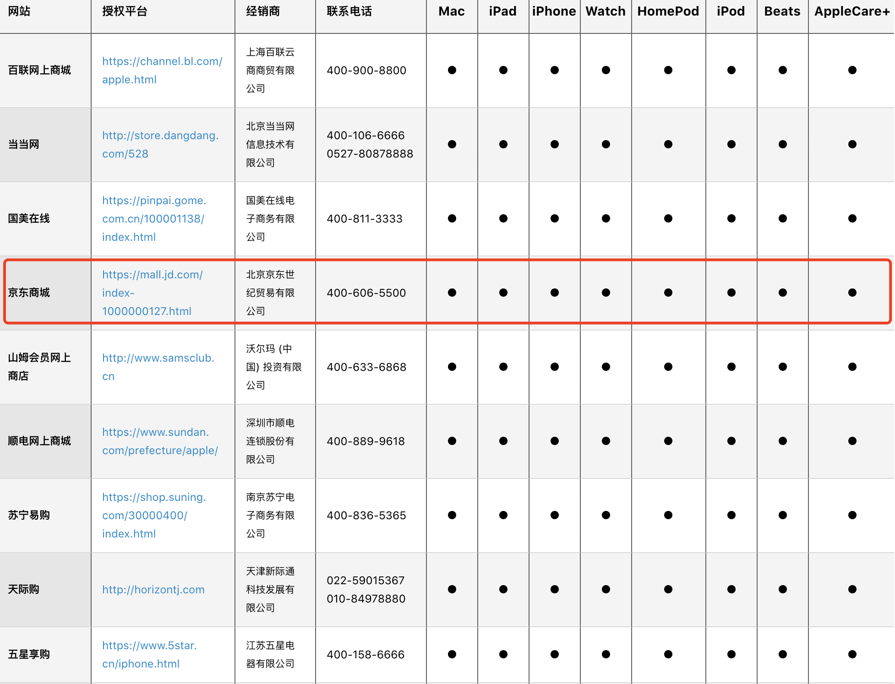The height and width of the screenshot is (684, 895).
Task: Open the horizontj.com link
Action: click(153, 589)
